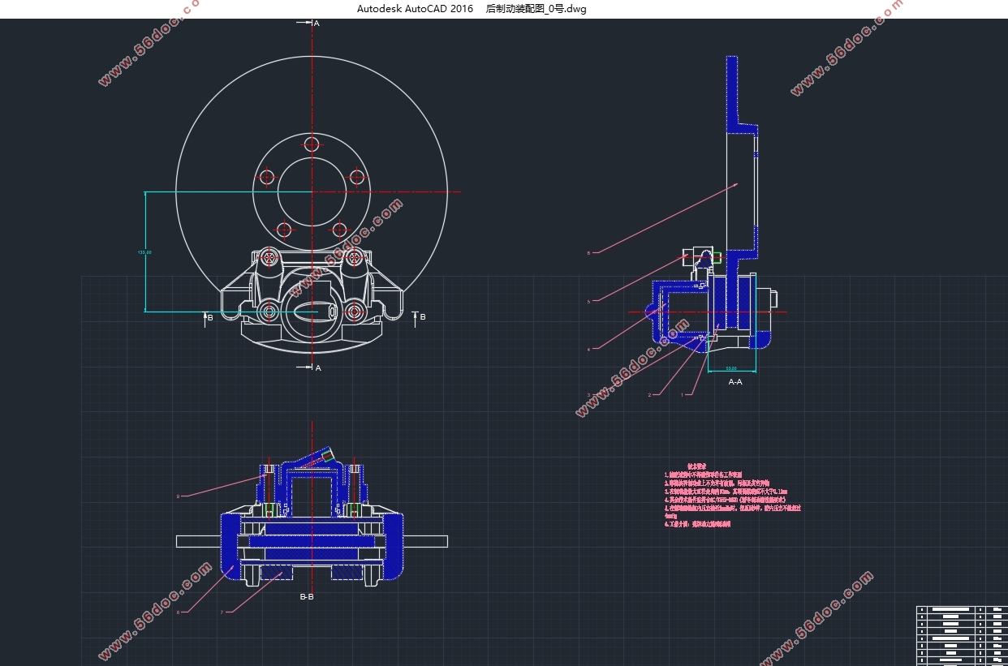This screenshot has width=1008, height=666.
Task: Click part balloon number 6 leader label
Action: (589, 252)
